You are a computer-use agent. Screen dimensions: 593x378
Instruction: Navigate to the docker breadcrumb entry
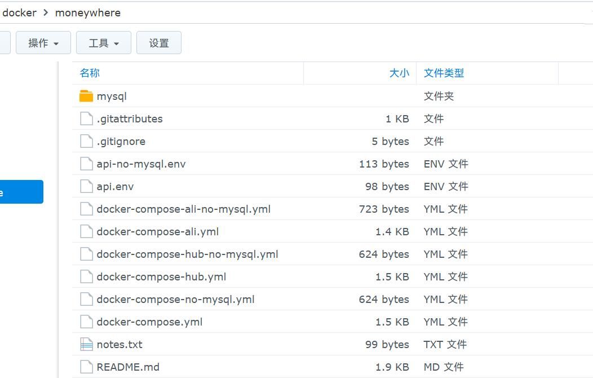click(20, 12)
